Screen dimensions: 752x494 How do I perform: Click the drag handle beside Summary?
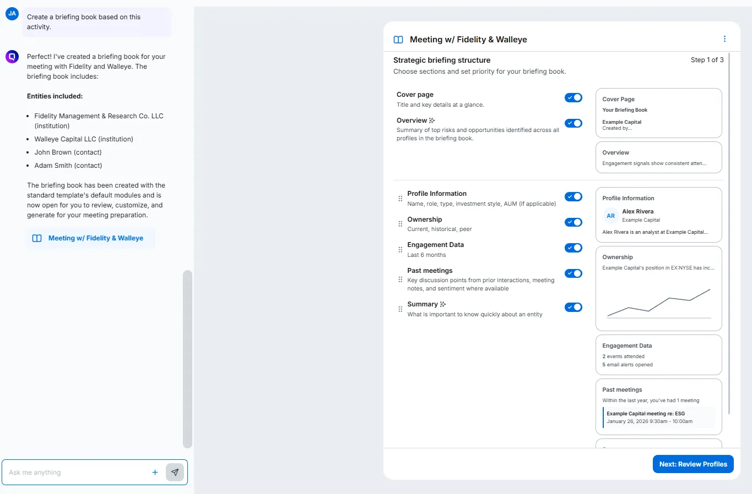[401, 309]
